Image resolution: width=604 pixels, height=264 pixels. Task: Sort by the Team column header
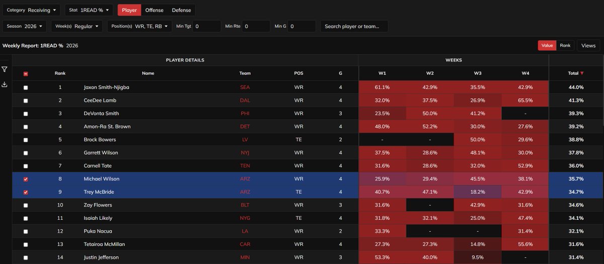(245, 73)
